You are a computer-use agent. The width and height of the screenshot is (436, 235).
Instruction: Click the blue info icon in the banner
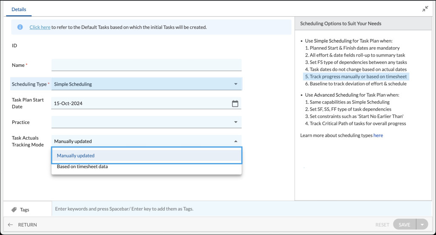point(20,27)
